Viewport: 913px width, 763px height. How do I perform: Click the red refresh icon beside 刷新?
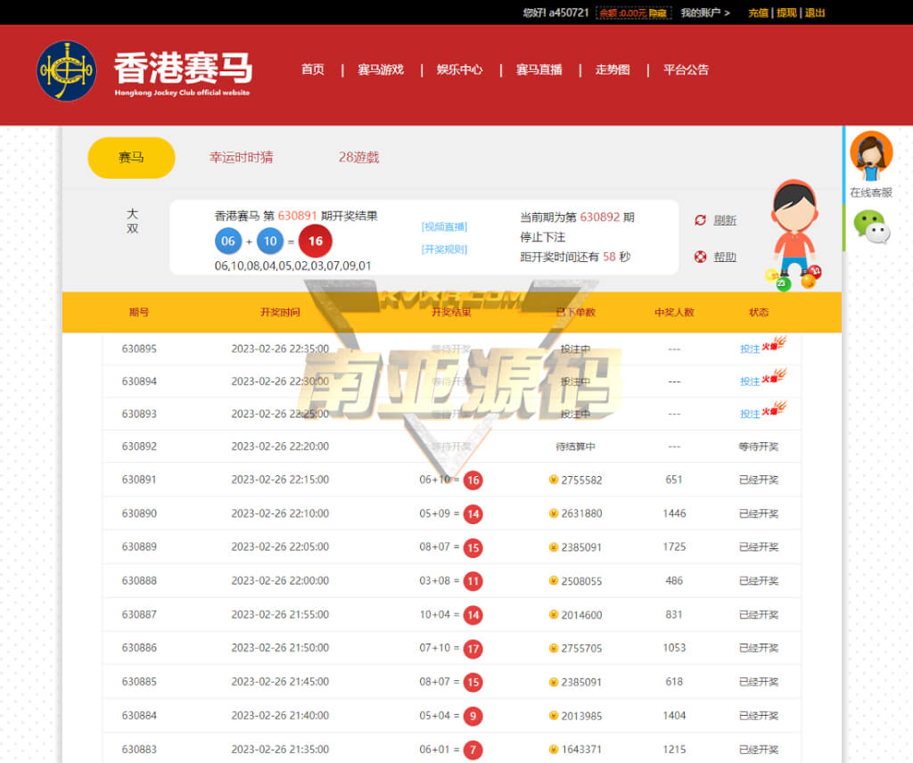click(x=700, y=220)
